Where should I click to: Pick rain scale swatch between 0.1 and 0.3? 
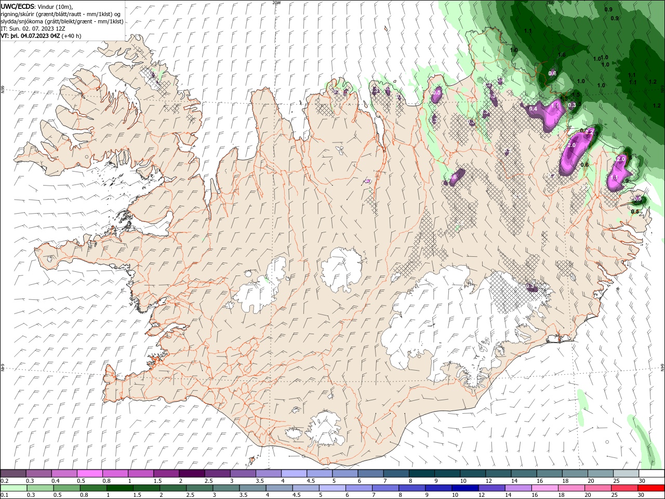13,488
